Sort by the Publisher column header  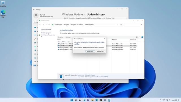[114, 40]
